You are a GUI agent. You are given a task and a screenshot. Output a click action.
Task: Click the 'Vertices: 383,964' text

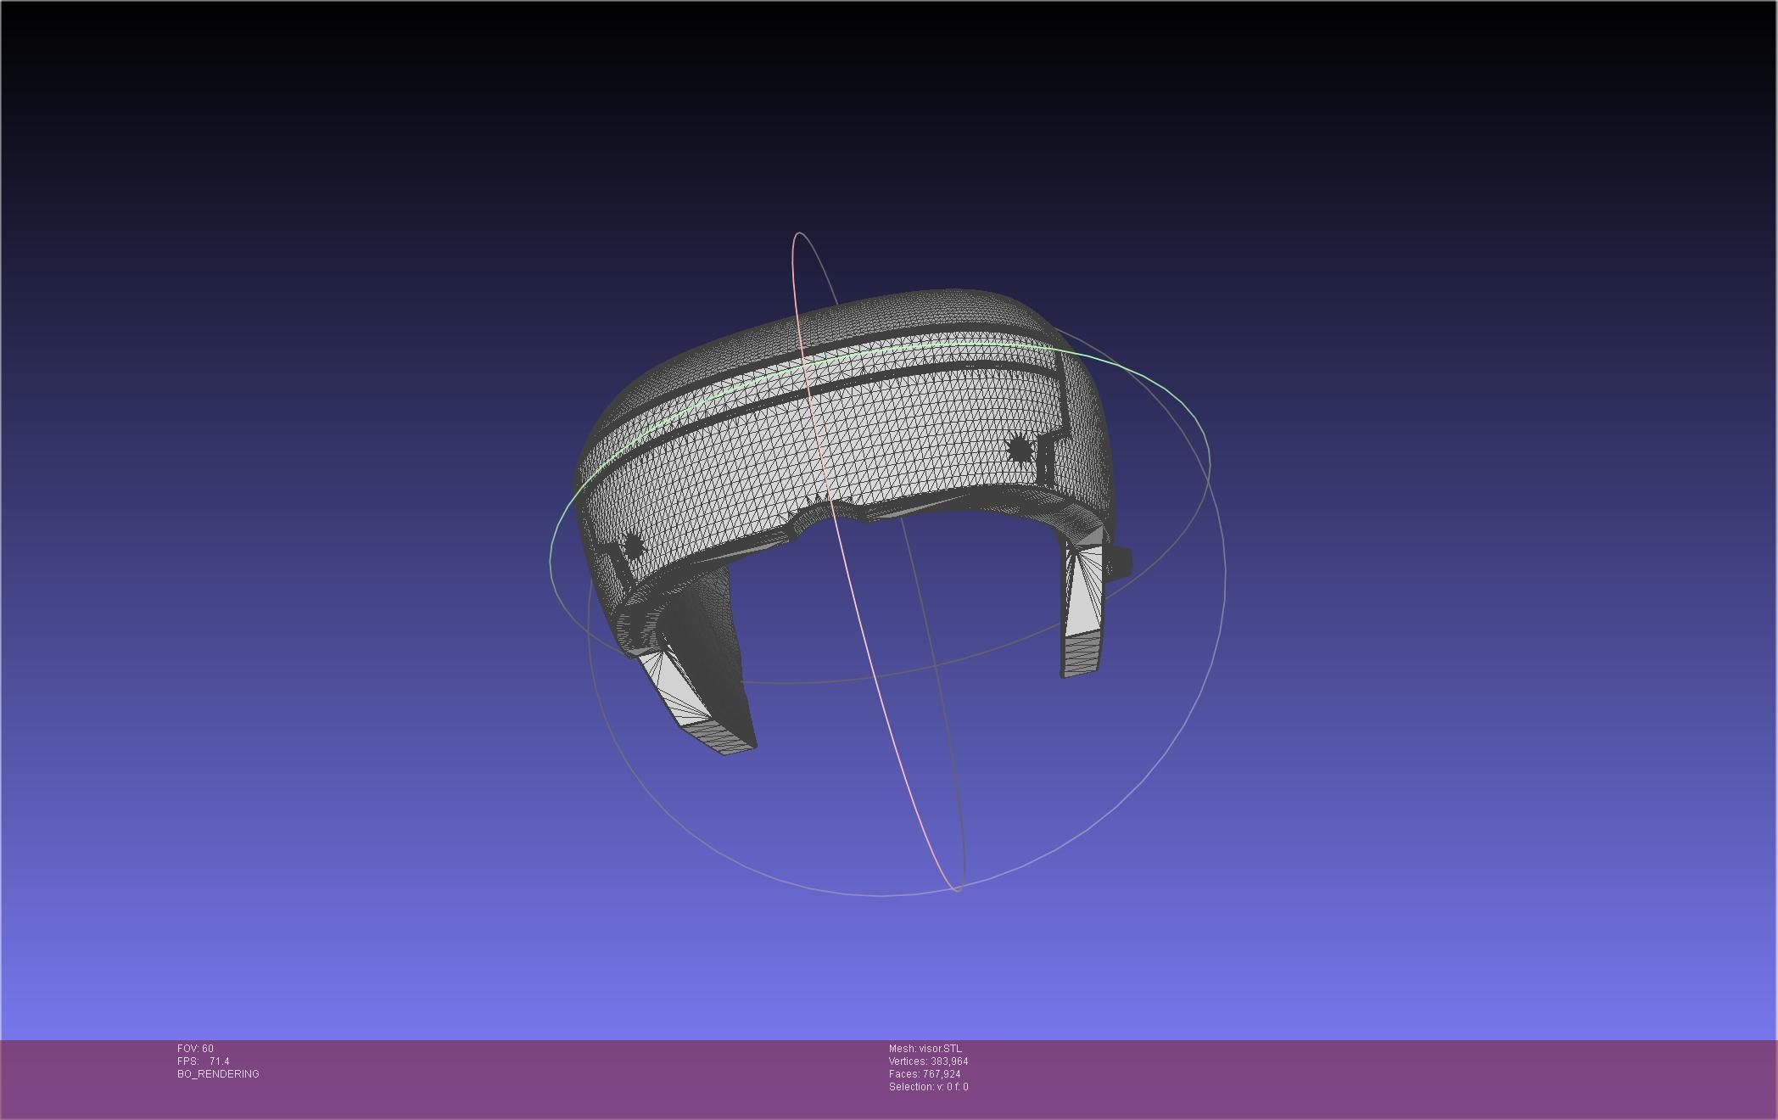point(928,1061)
